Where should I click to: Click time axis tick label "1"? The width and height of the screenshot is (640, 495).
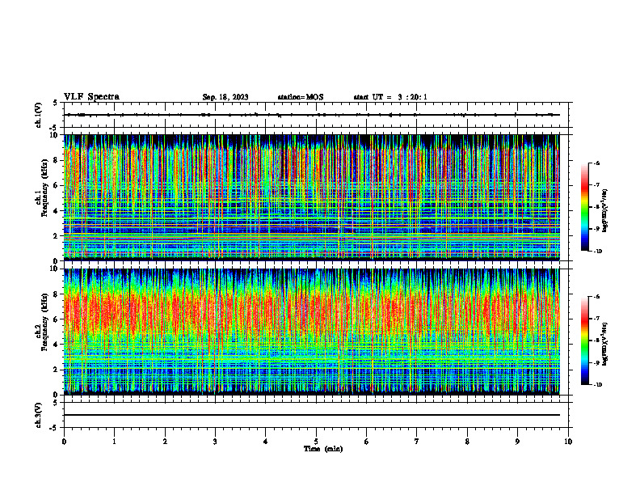pos(114,442)
